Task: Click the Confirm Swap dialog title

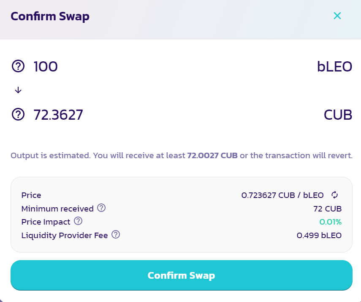Action: [x=50, y=16]
